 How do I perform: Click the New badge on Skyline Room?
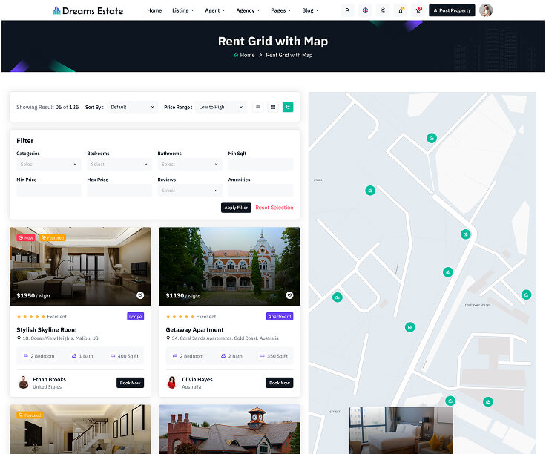pos(26,238)
